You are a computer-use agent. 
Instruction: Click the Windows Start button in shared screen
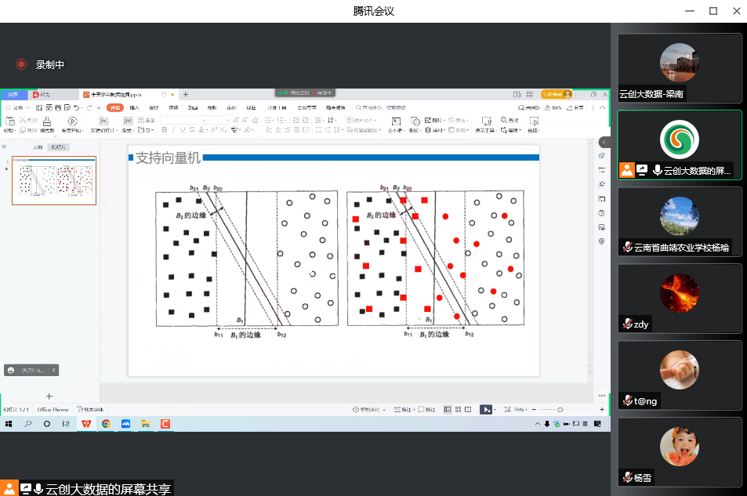pos(9,424)
